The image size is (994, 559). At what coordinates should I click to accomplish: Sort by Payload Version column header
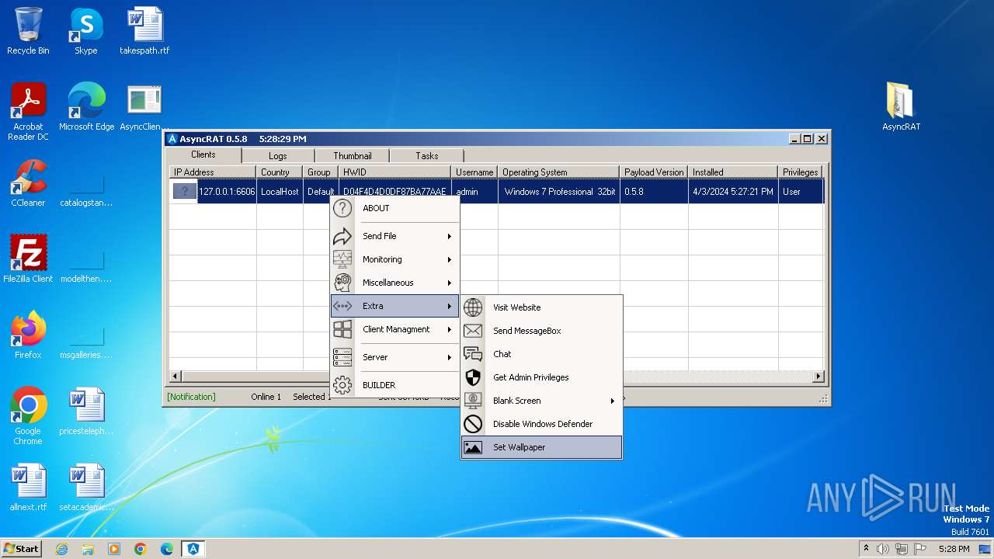point(654,172)
